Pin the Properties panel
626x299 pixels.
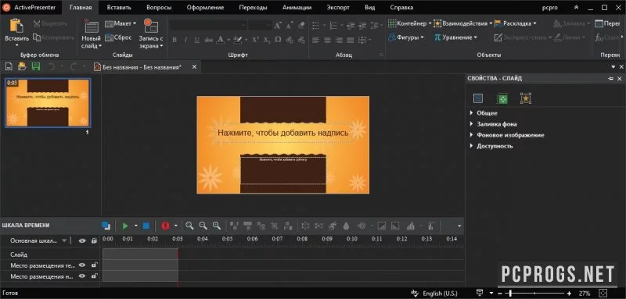coord(611,79)
